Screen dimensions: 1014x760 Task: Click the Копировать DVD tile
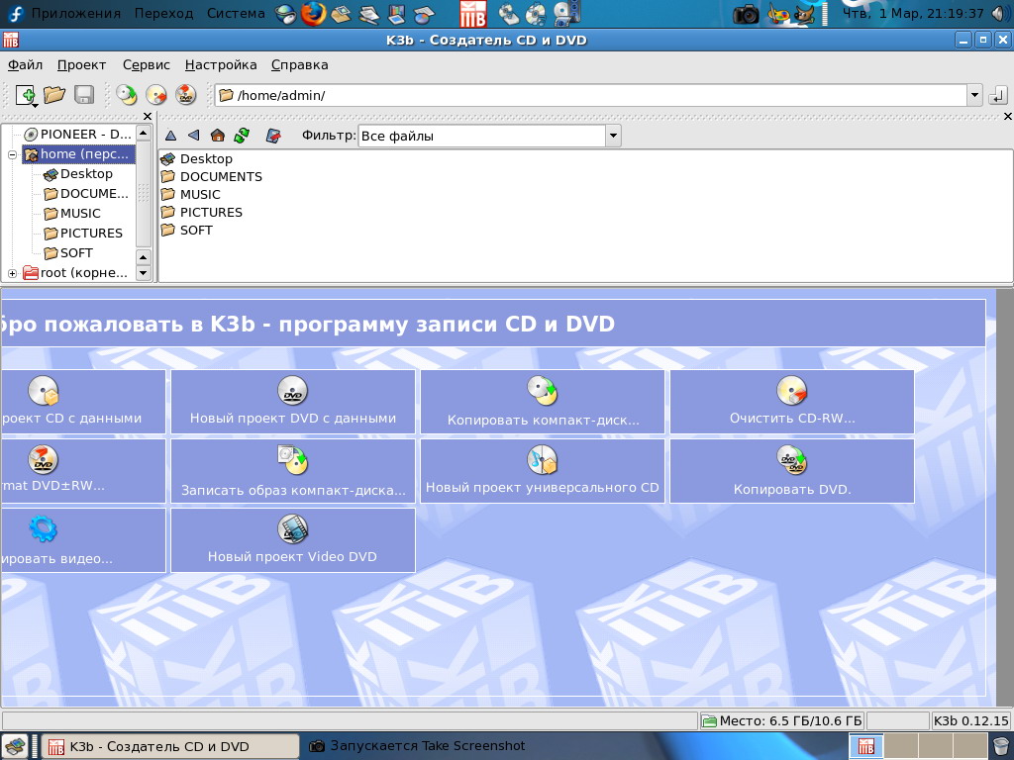[792, 471]
